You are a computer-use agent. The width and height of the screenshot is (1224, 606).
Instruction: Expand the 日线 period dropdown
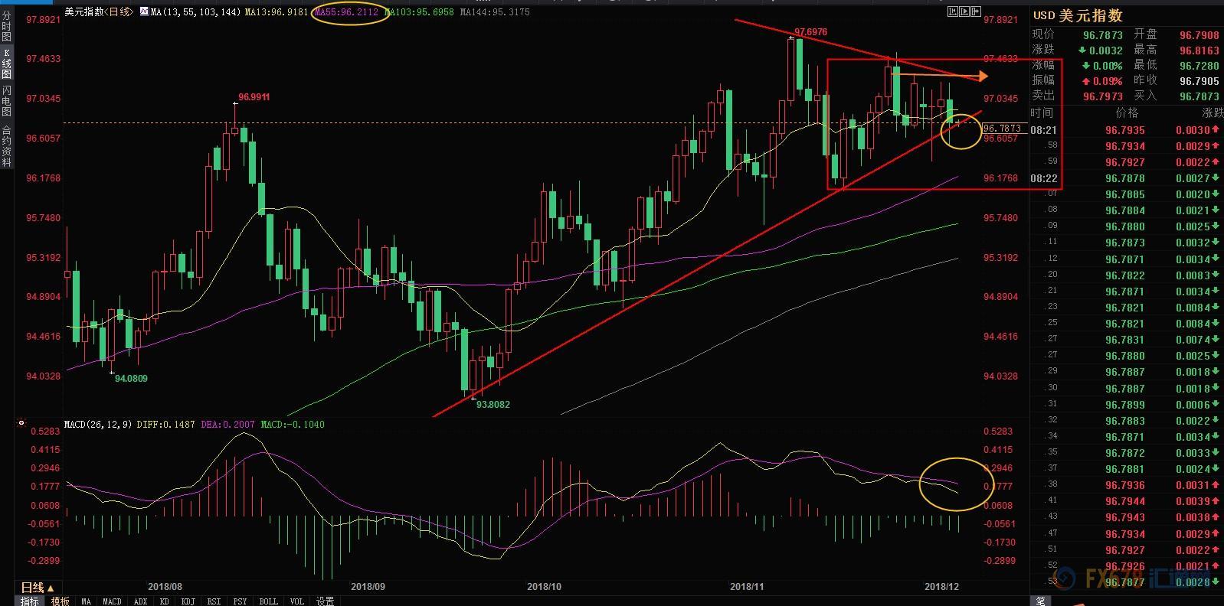[x=37, y=588]
